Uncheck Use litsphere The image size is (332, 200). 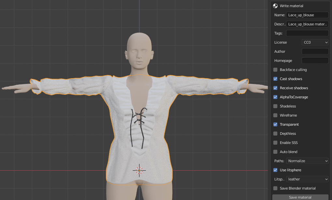click(x=275, y=170)
